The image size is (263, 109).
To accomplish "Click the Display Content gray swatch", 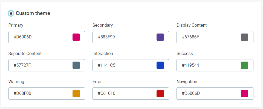I will (x=244, y=37).
